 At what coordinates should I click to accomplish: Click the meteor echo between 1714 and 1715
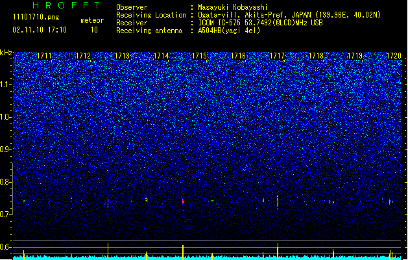(183, 201)
